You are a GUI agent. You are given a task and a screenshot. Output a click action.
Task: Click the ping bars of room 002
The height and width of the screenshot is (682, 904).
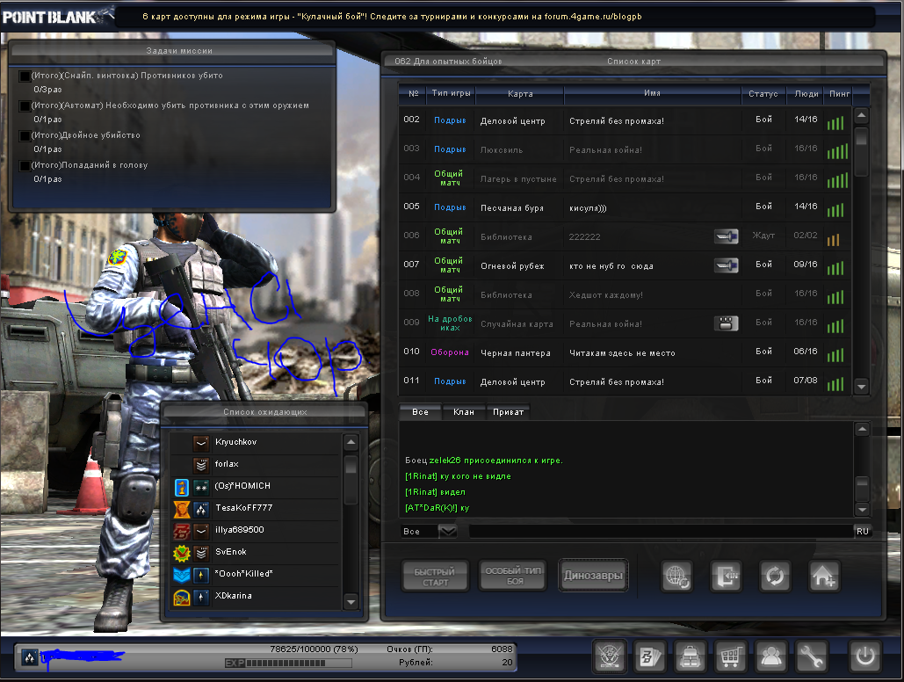pyautogui.click(x=835, y=122)
